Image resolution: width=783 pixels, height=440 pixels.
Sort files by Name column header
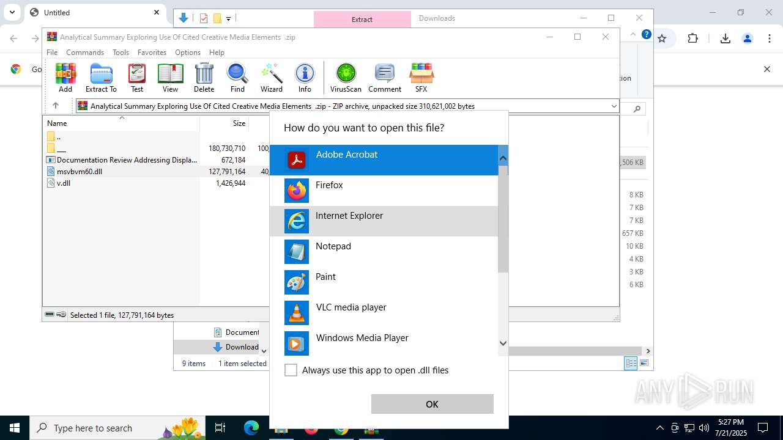coord(121,123)
